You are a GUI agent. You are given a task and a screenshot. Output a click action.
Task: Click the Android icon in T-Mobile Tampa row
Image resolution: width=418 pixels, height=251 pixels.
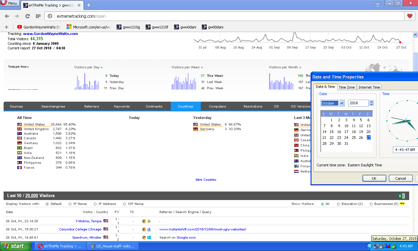pyautogui.click(x=149, y=221)
